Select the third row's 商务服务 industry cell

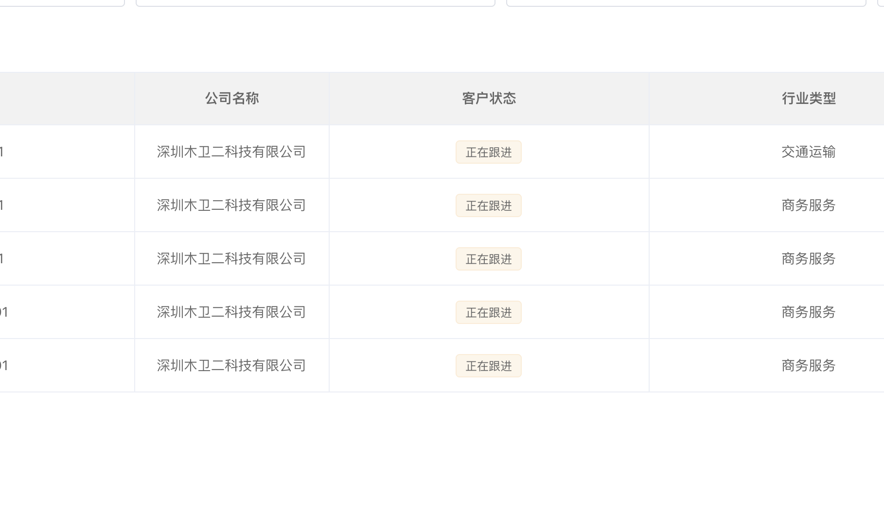pyautogui.click(x=808, y=259)
